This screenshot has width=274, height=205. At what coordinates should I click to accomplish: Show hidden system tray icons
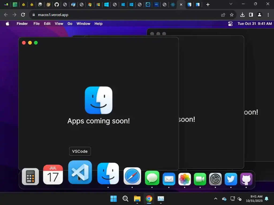tap(216, 199)
